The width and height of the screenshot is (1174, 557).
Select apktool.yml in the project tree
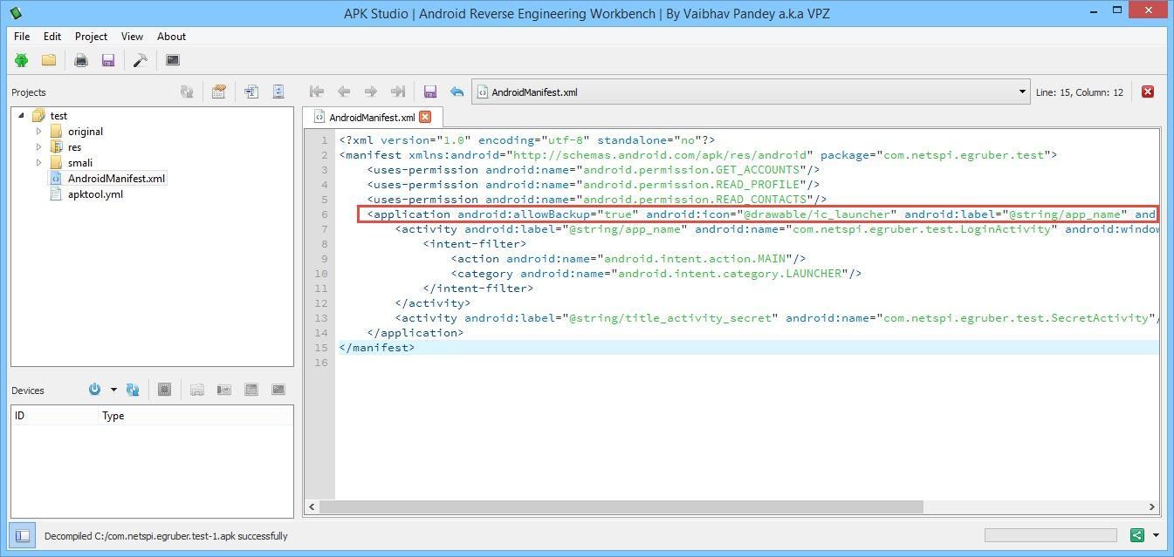pyautogui.click(x=94, y=194)
